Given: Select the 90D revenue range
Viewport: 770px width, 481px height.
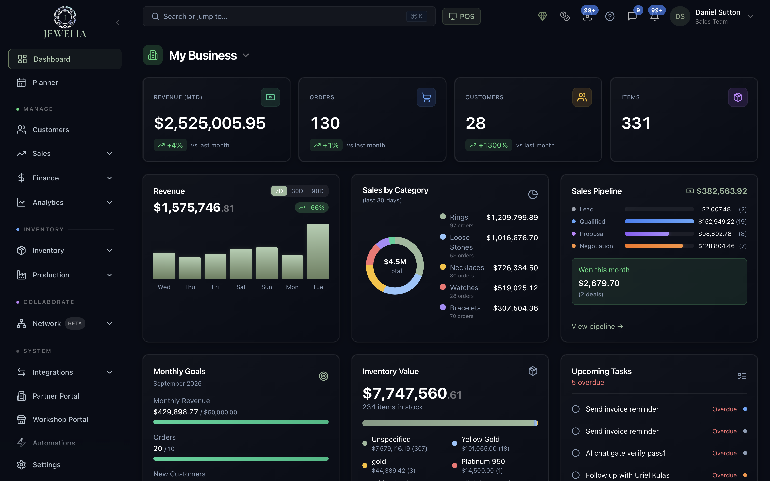Looking at the screenshot, I should tap(318, 191).
